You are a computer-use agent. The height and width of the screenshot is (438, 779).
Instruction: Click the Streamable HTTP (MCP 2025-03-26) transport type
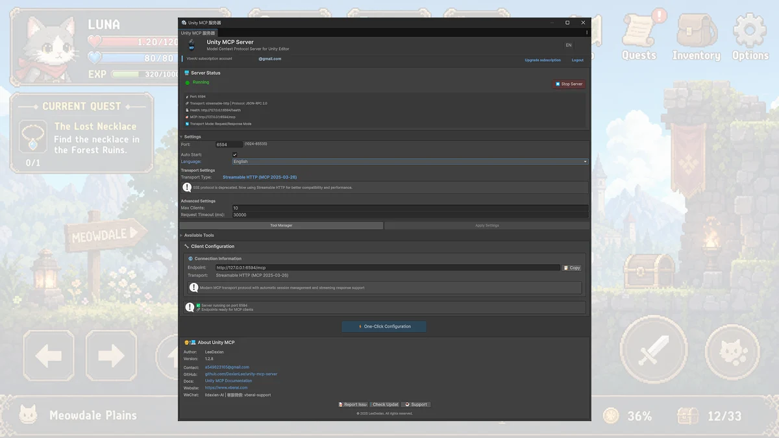tap(260, 177)
